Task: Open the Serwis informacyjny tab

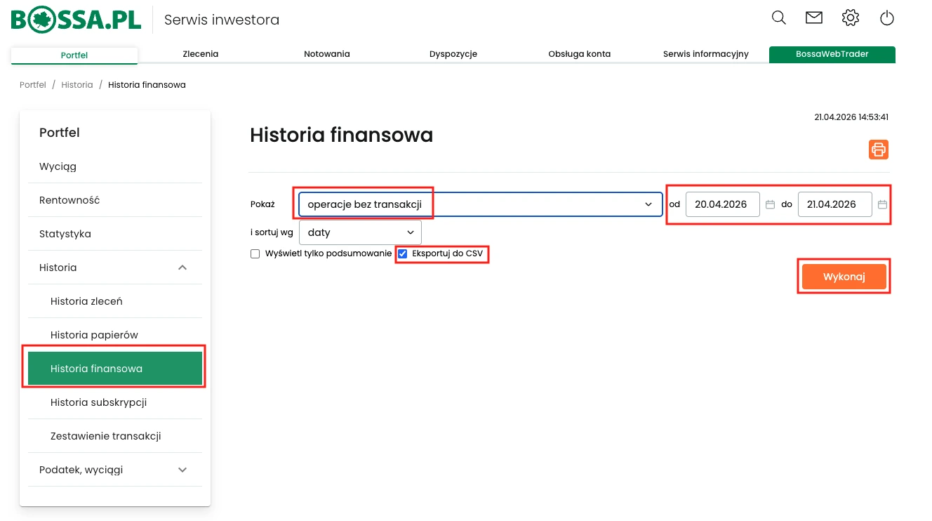Action: (706, 54)
